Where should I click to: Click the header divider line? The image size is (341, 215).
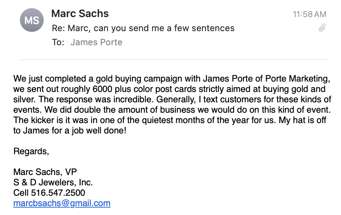coord(173,60)
